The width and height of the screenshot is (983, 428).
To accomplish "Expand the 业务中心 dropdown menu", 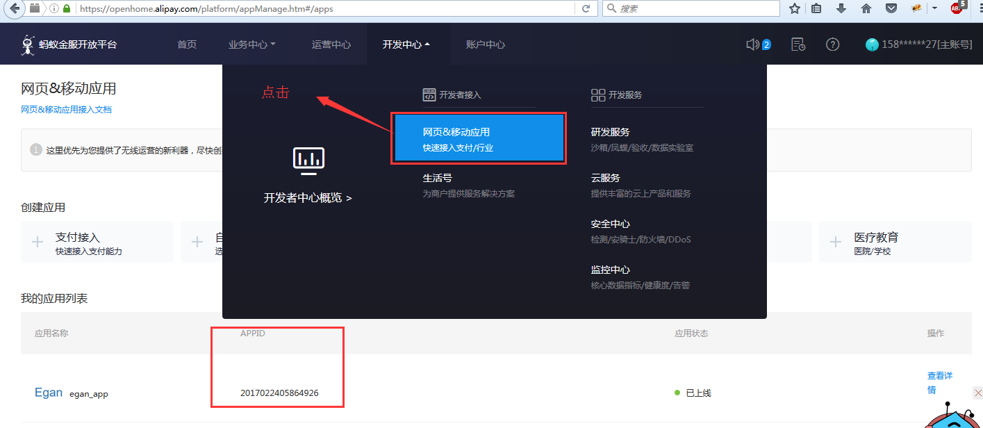I will tap(252, 44).
